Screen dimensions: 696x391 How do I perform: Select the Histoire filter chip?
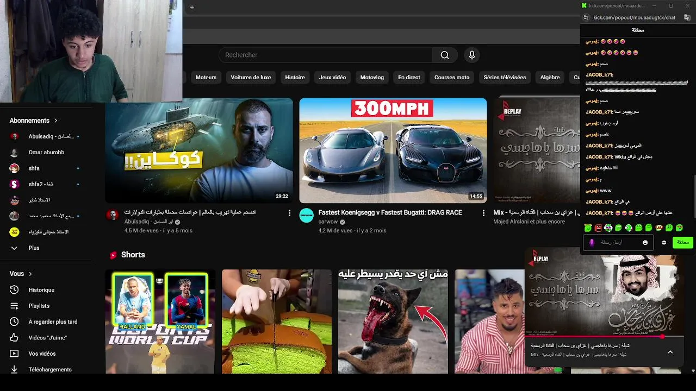(x=295, y=77)
